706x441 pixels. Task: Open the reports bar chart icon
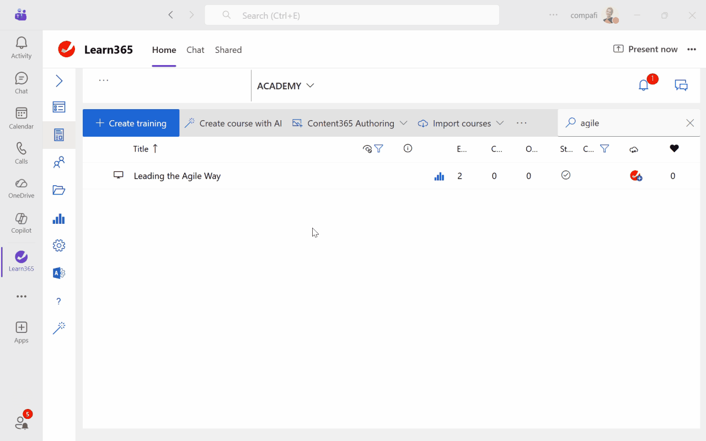point(59,218)
